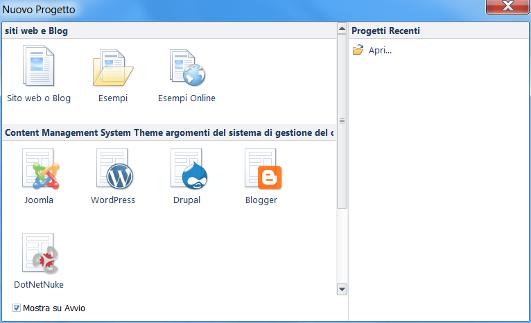Click the WordPress label text
Image resolution: width=531 pixels, height=323 pixels.
(113, 200)
